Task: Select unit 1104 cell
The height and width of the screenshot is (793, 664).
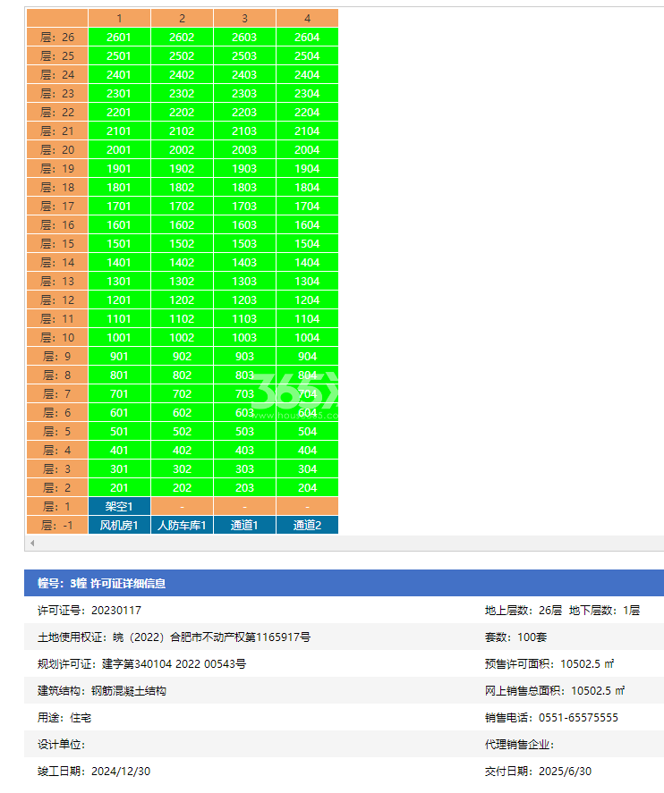Action: [307, 318]
